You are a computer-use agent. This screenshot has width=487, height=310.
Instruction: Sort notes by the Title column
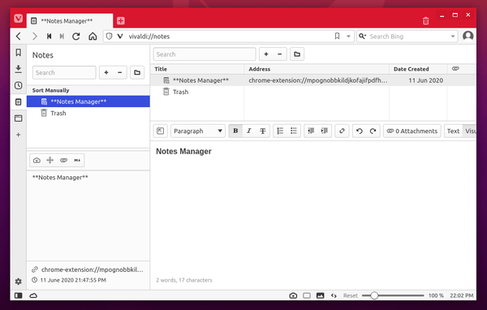pyautogui.click(x=197, y=69)
